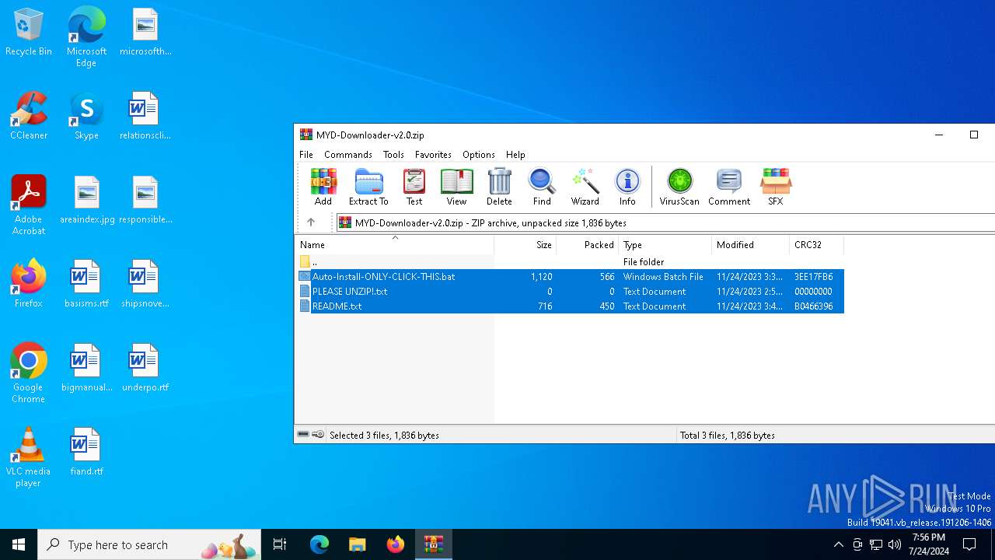Click the drive icon in status bar
The height and width of the screenshot is (560, 995).
point(303,435)
